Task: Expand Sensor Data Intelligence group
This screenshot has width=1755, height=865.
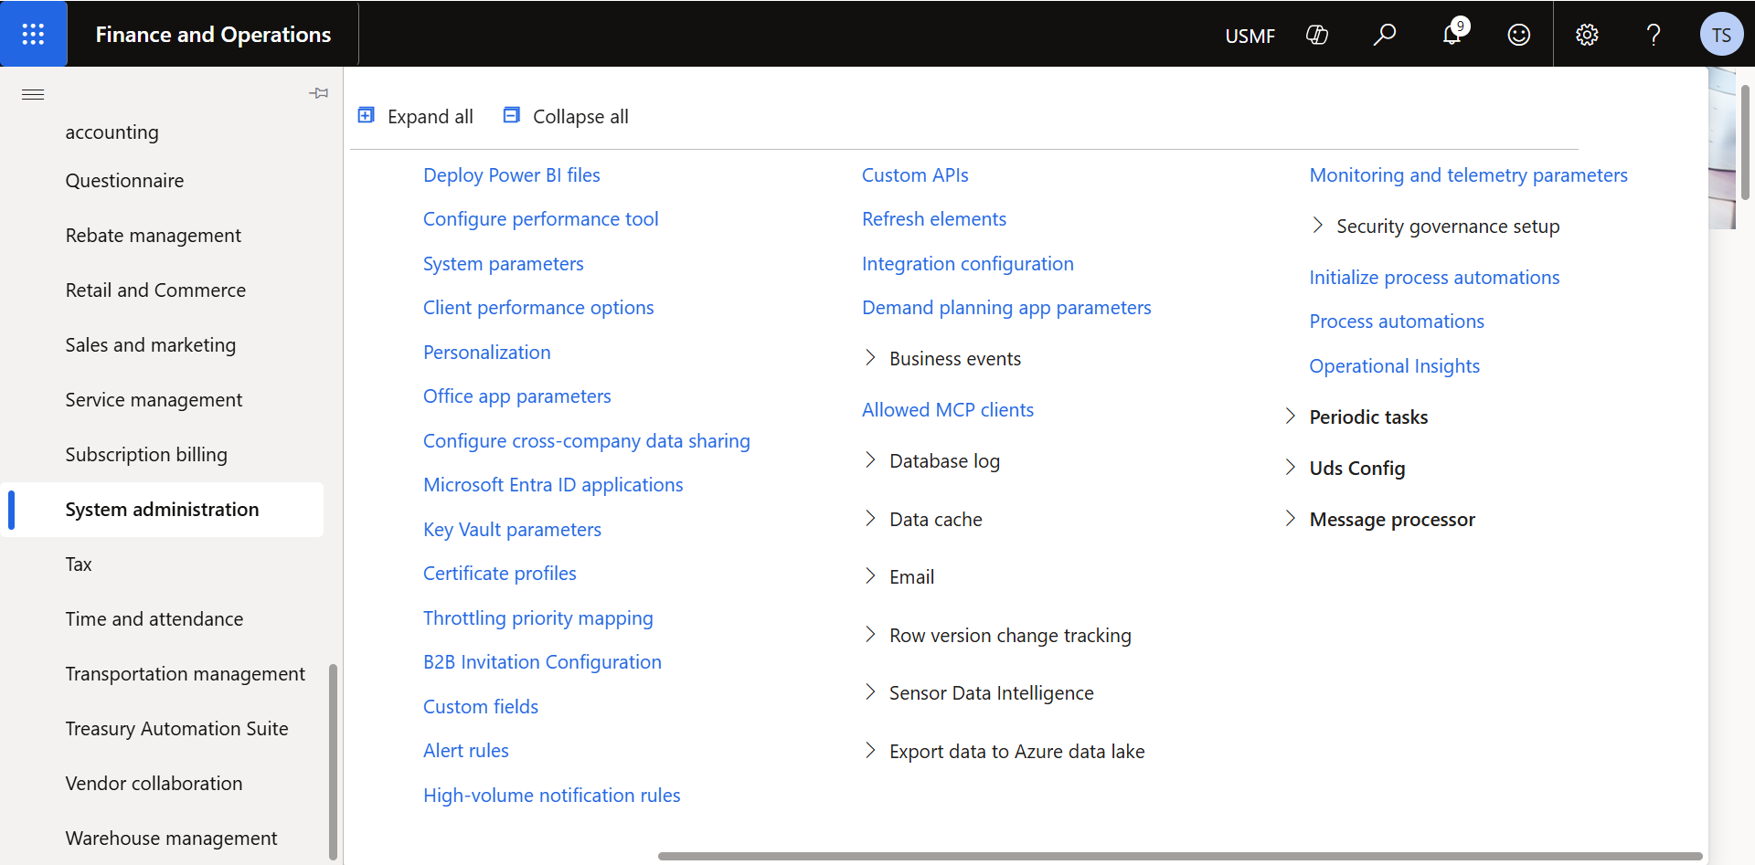Action: pyautogui.click(x=870, y=692)
